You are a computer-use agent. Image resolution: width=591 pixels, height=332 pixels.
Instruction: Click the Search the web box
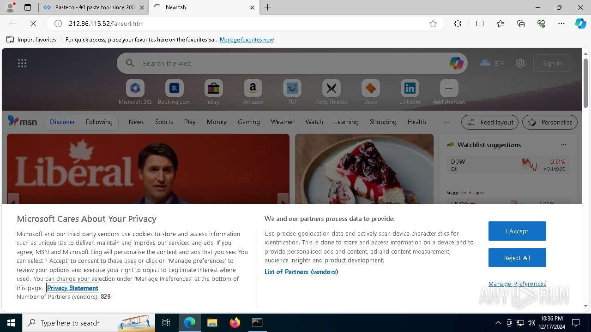click(292, 63)
